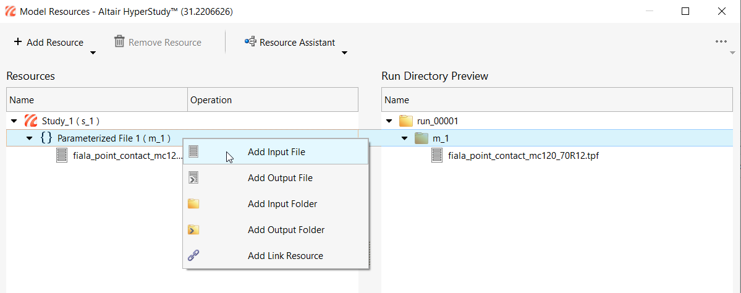Click the run_00001 folder icon
The image size is (741, 293).
click(x=406, y=121)
